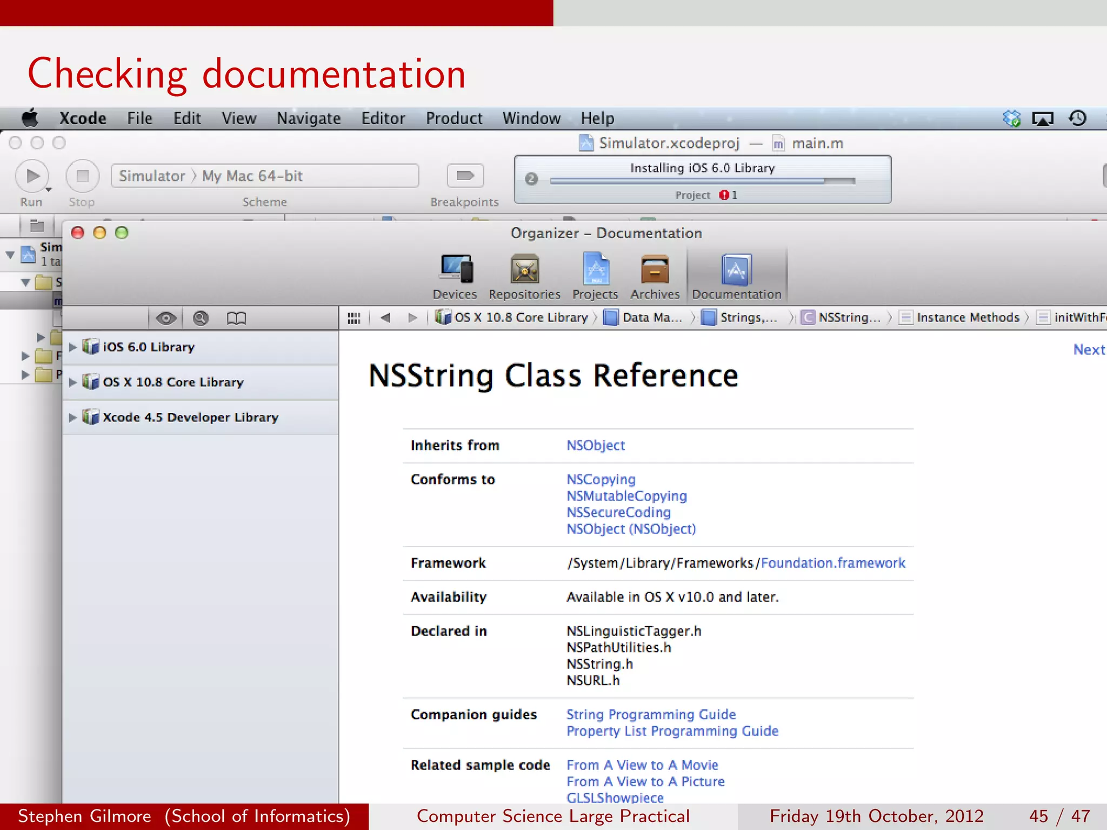Click the Next link in documentation
Screen dimensions: 1107x830
(x=1089, y=350)
